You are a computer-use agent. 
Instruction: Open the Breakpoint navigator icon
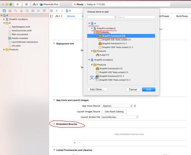(38, 11)
